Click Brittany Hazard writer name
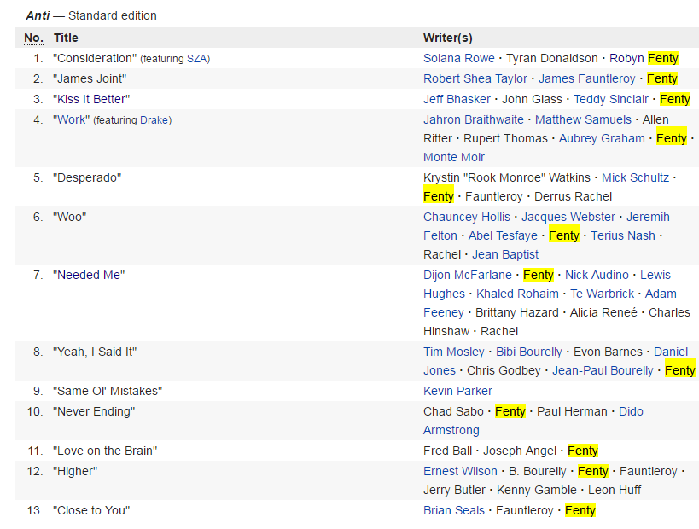Image resolution: width=699 pixels, height=529 pixels. point(516,313)
